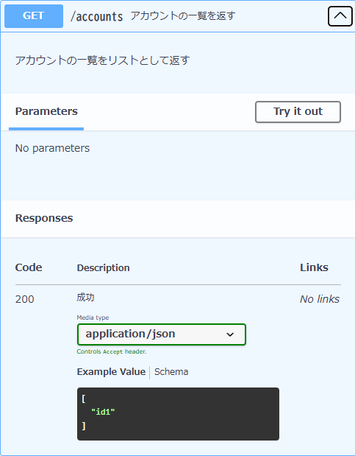Click the description アカウントの一覧をリストとして返す
Screen dimensions: 355x456
click(x=102, y=60)
